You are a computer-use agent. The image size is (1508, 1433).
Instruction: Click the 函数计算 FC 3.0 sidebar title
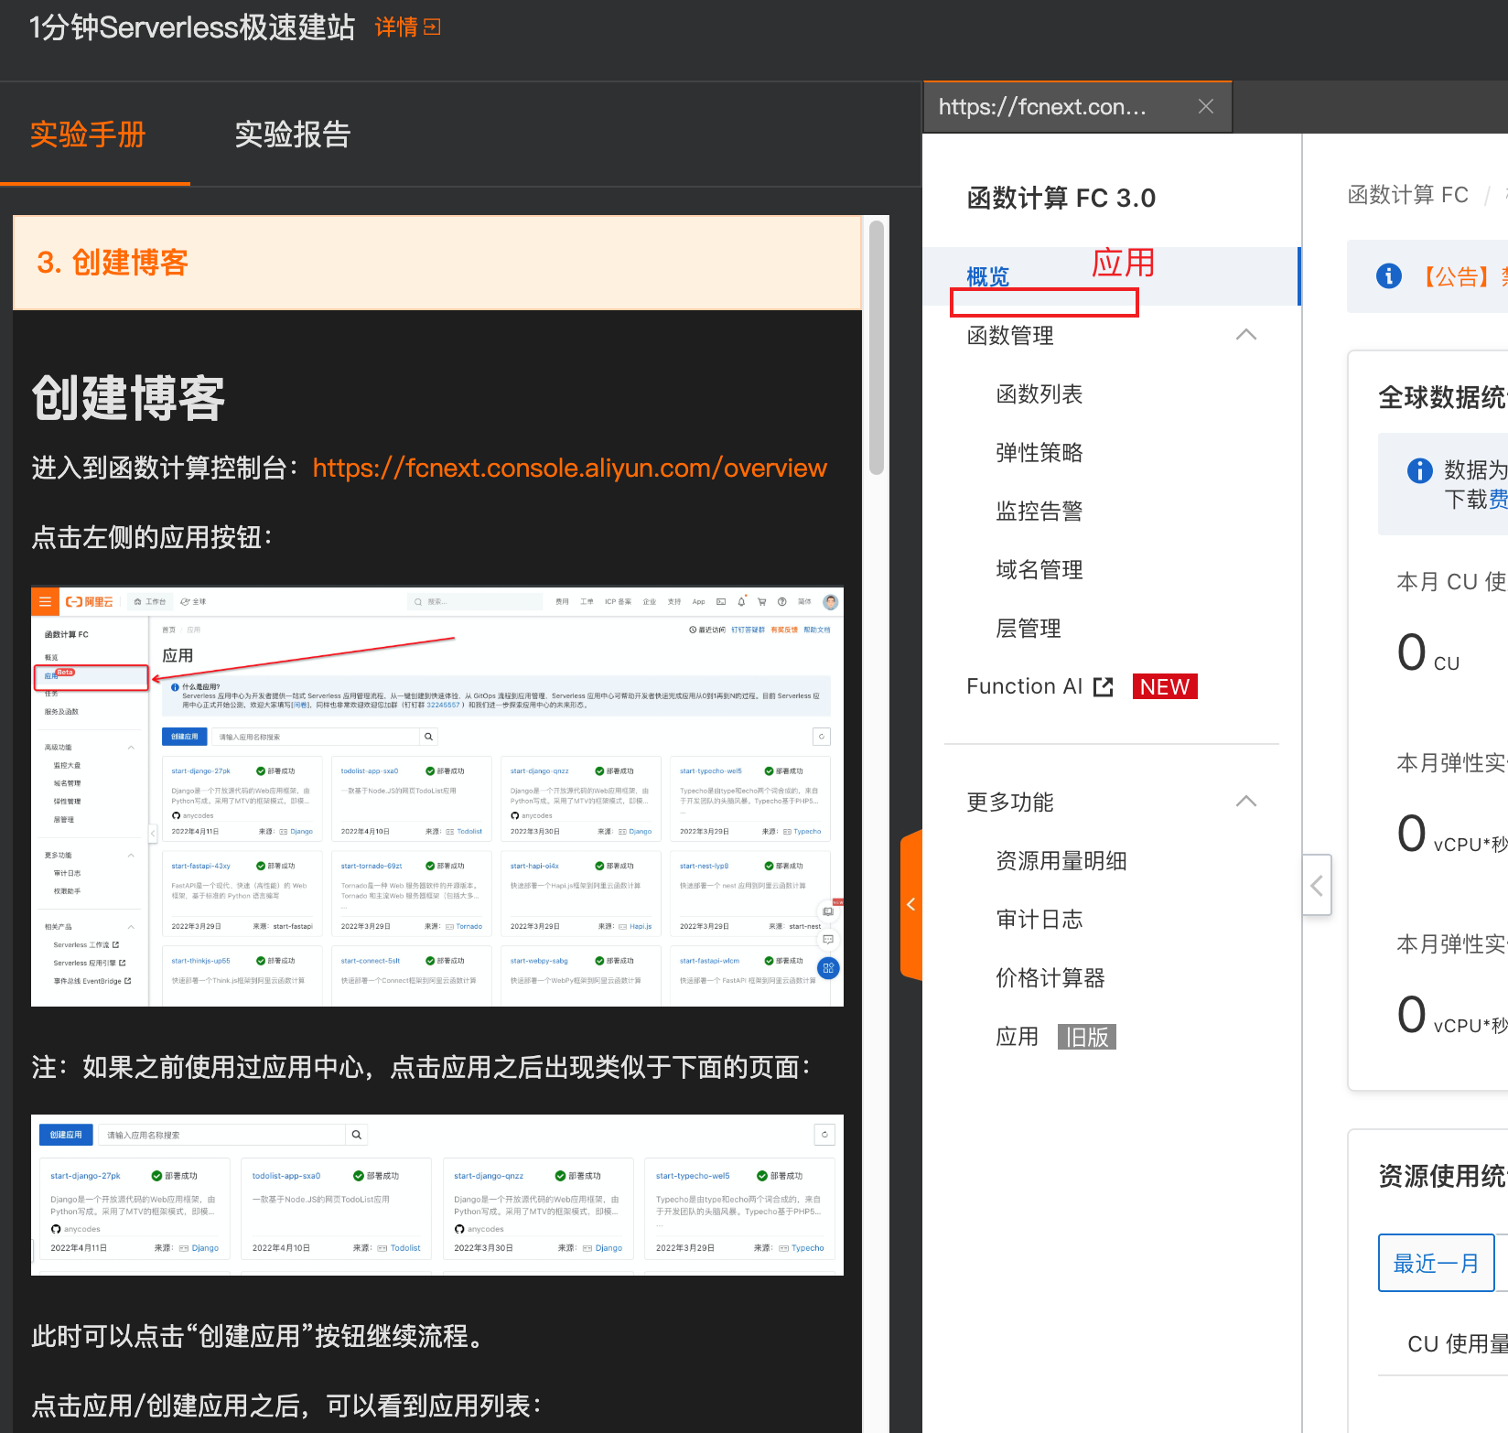pyautogui.click(x=1061, y=198)
